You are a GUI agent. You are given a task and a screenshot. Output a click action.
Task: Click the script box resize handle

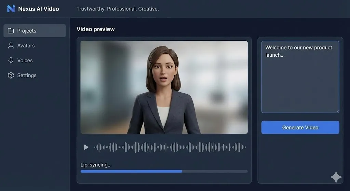pos(337,111)
